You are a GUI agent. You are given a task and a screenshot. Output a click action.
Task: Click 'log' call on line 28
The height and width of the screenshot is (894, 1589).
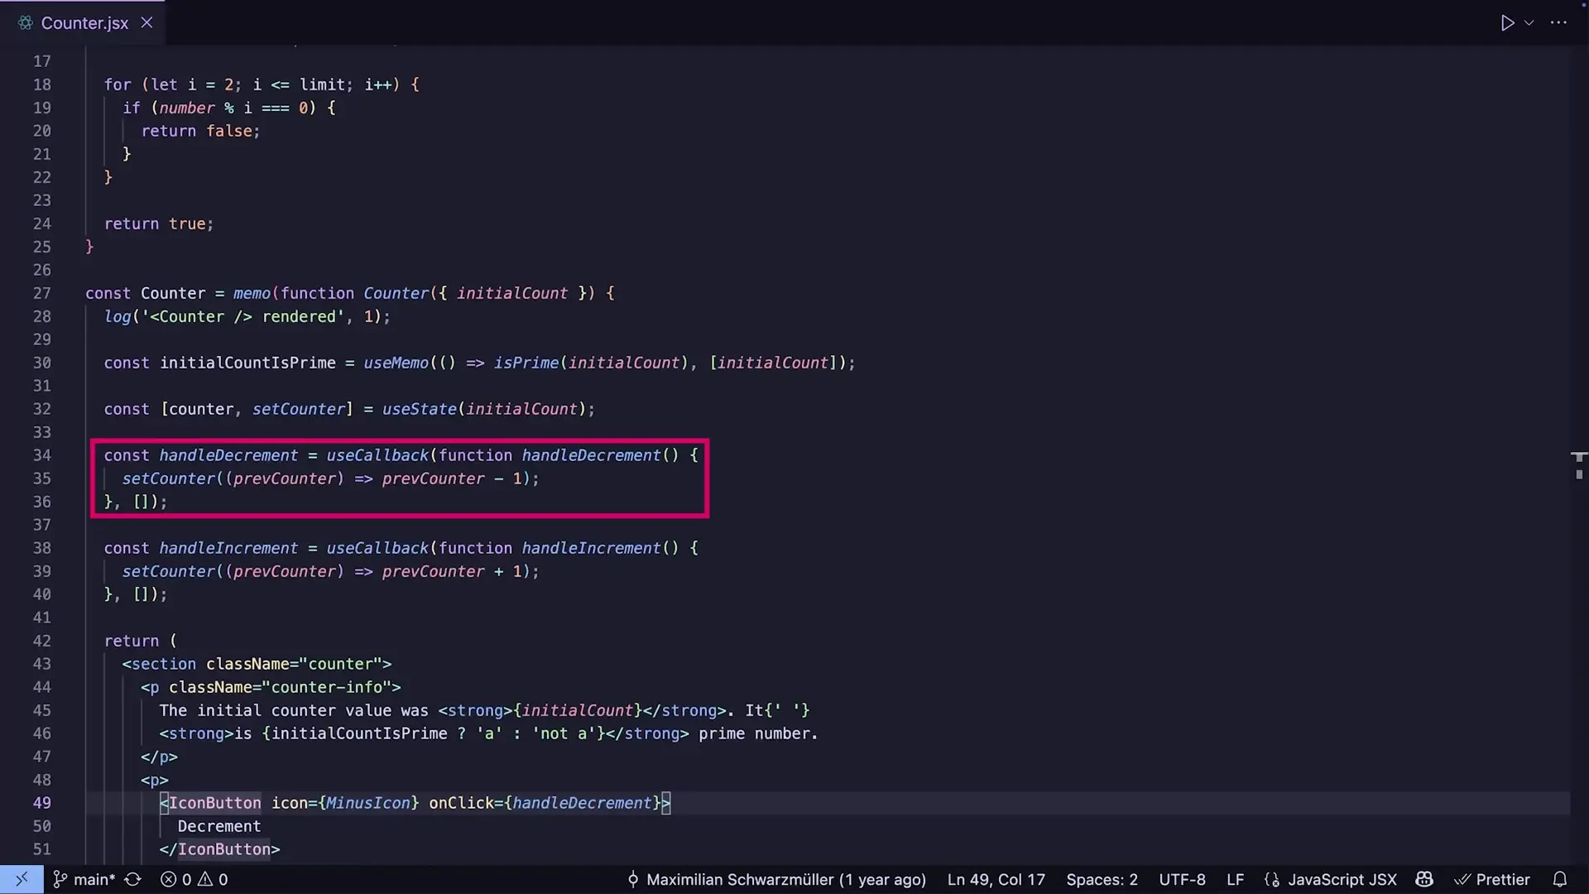coord(118,316)
